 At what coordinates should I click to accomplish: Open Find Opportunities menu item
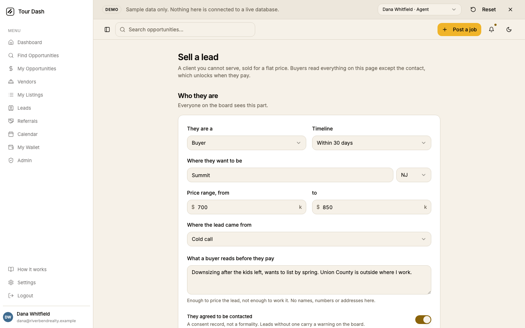(47, 55)
